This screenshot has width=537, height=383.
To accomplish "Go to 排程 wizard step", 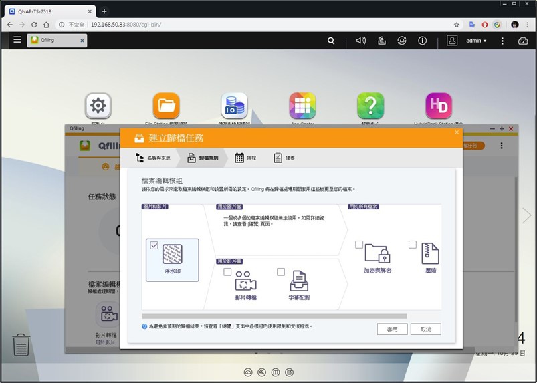I will click(x=245, y=158).
